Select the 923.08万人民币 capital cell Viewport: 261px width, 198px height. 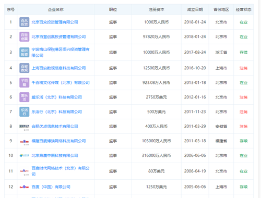156,83
